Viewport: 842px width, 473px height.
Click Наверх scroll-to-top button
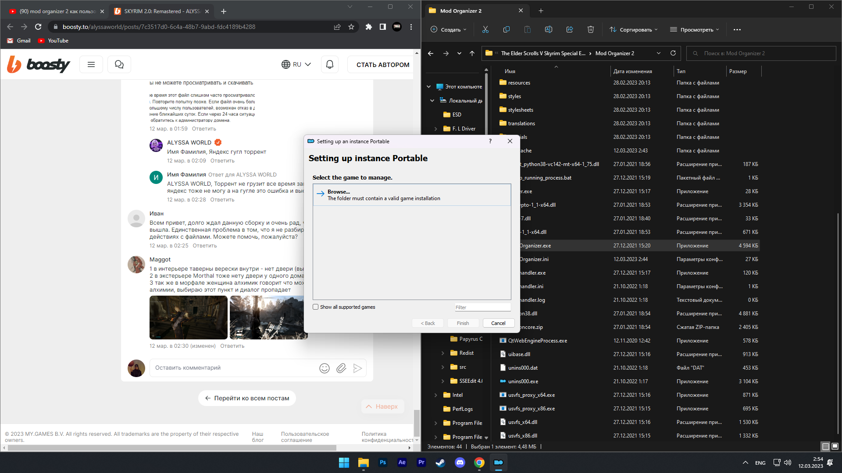[382, 406]
